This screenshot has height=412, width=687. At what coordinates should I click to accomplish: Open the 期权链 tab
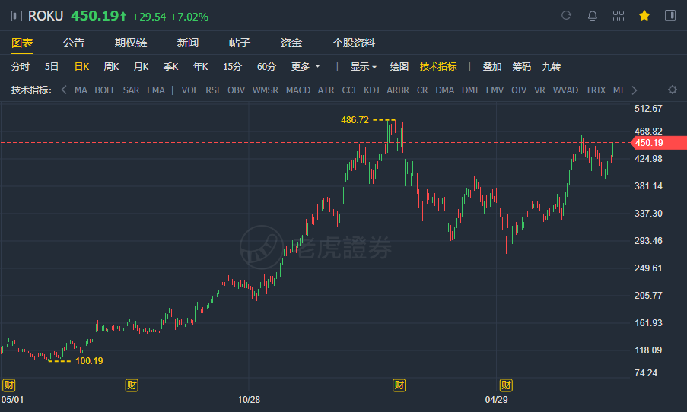(x=131, y=43)
